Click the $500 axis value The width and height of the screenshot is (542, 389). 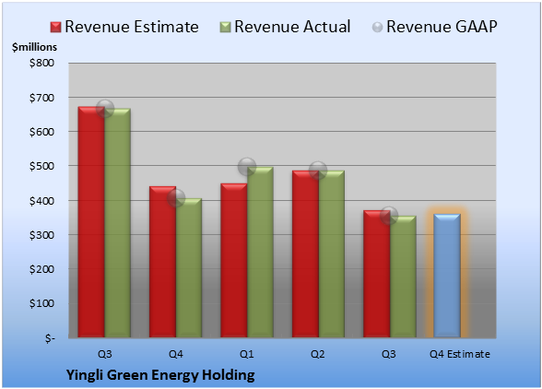[x=41, y=166]
